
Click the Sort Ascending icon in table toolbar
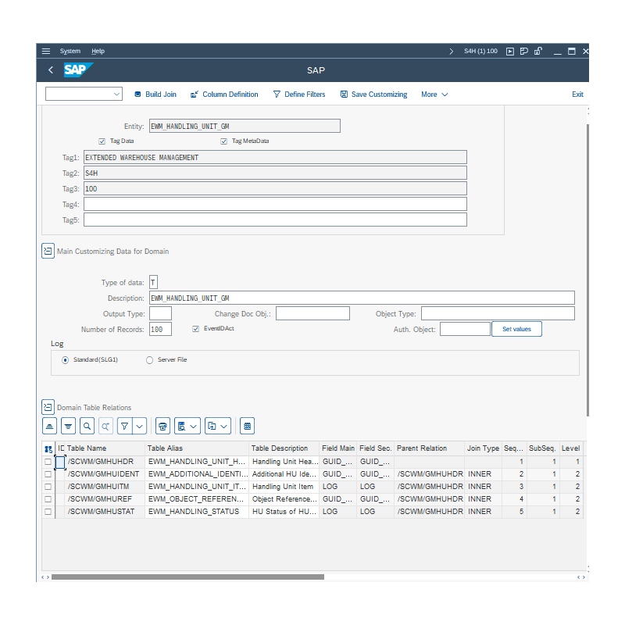click(49, 426)
